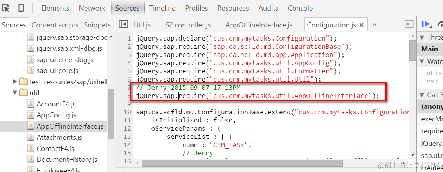
Task: Select the Sources tab
Action: coord(128,8)
